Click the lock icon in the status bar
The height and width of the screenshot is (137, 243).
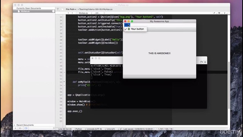click(121, 129)
